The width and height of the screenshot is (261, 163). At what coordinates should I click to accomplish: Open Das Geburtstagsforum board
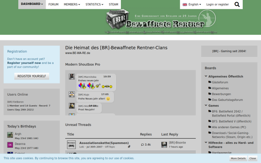pos(228,100)
